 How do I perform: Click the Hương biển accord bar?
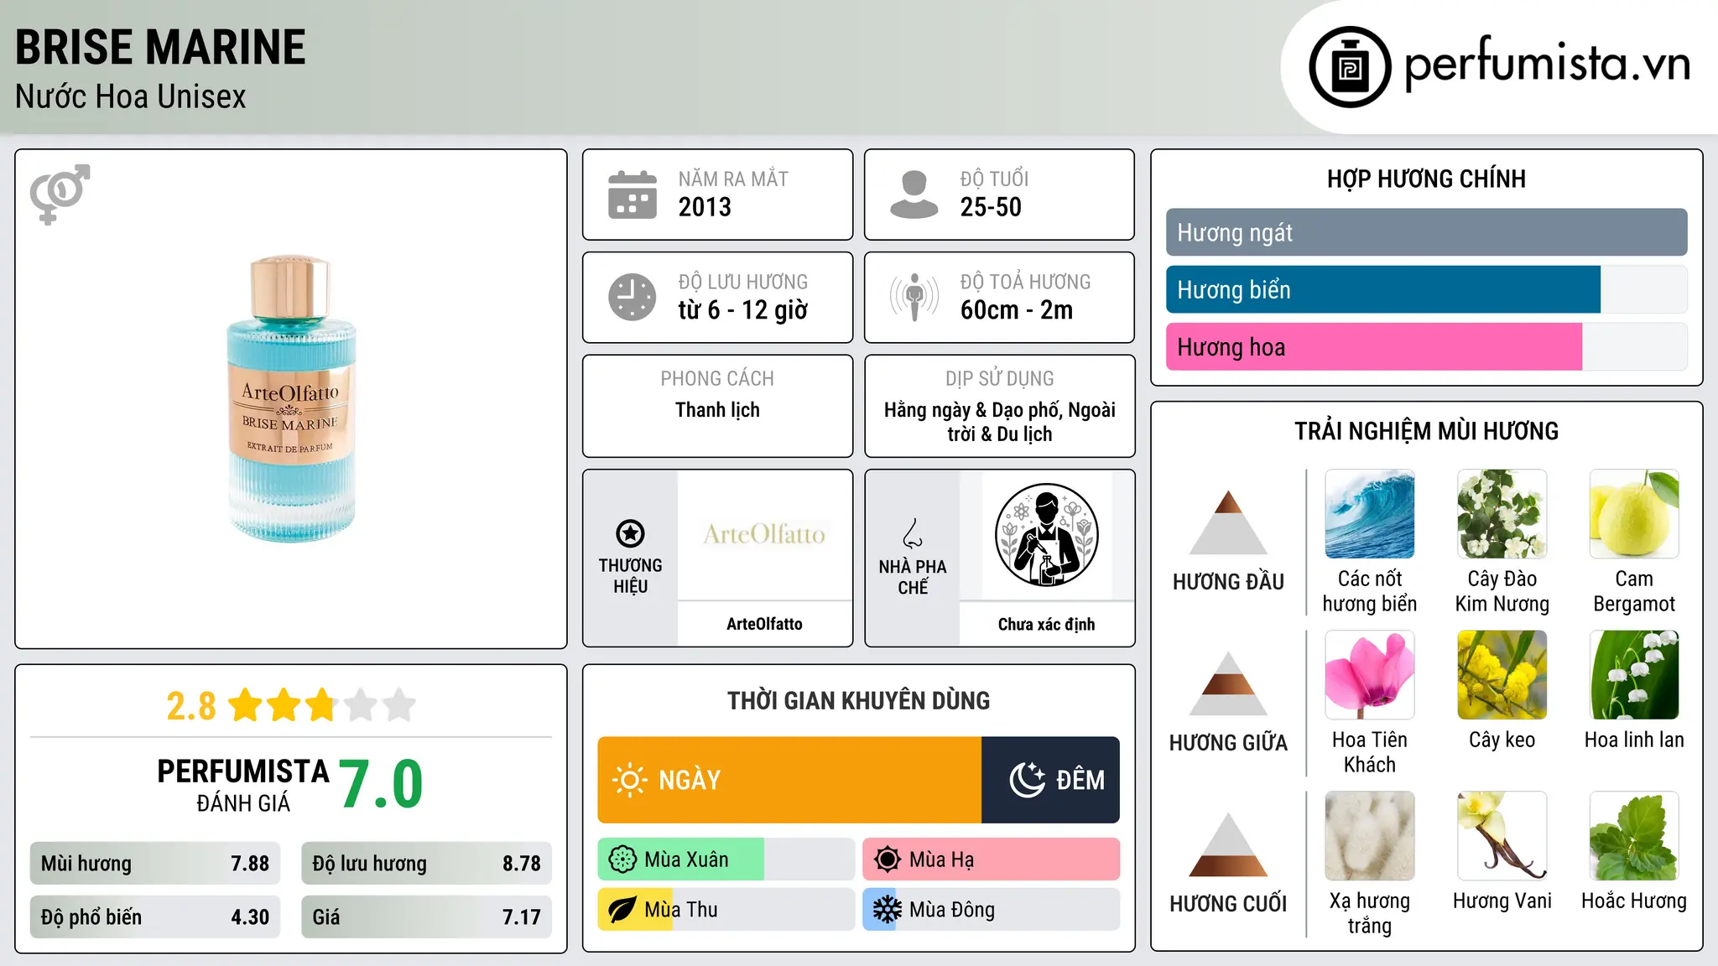(1426, 289)
